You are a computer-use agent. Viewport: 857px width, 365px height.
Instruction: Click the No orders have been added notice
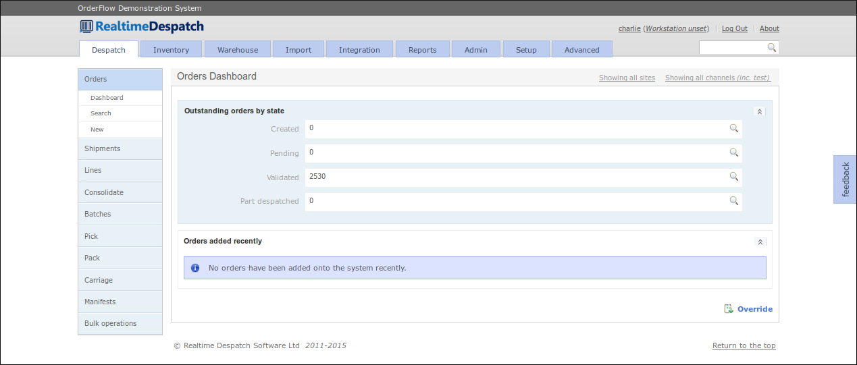[475, 268]
